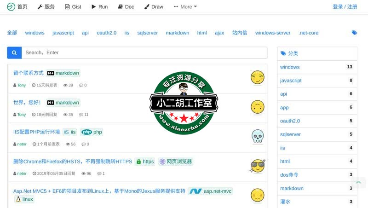Screen dimensions: 368x208
Task: Click the winking emoji avatar
Action: click(x=258, y=78)
